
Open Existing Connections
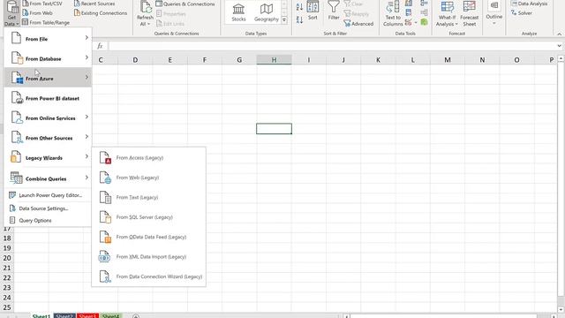tap(101, 13)
